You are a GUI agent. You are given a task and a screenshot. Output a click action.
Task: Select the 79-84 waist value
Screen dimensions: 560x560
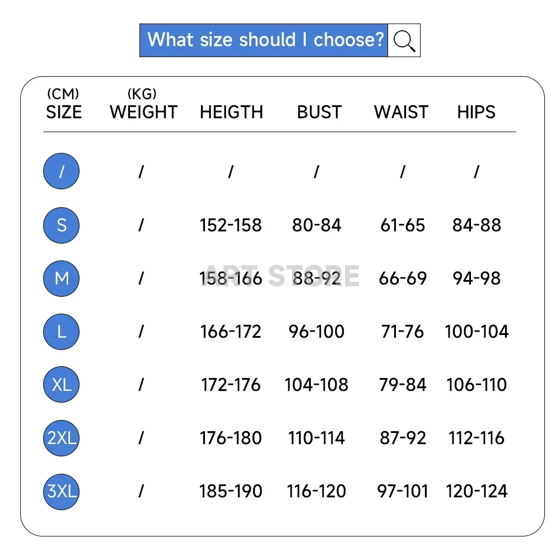coord(403,385)
